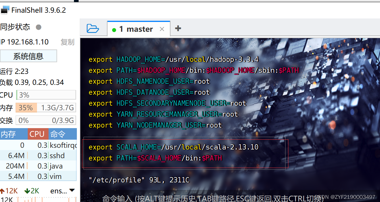
Task: Click the IP 192.168.1.10 text
Action: coord(24,42)
